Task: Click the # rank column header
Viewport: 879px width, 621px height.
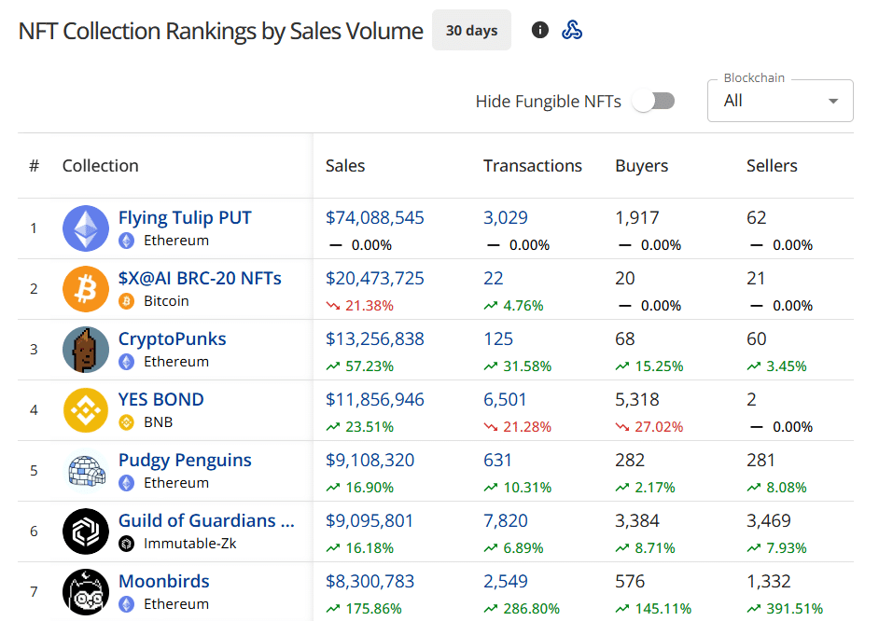Action: [x=35, y=166]
